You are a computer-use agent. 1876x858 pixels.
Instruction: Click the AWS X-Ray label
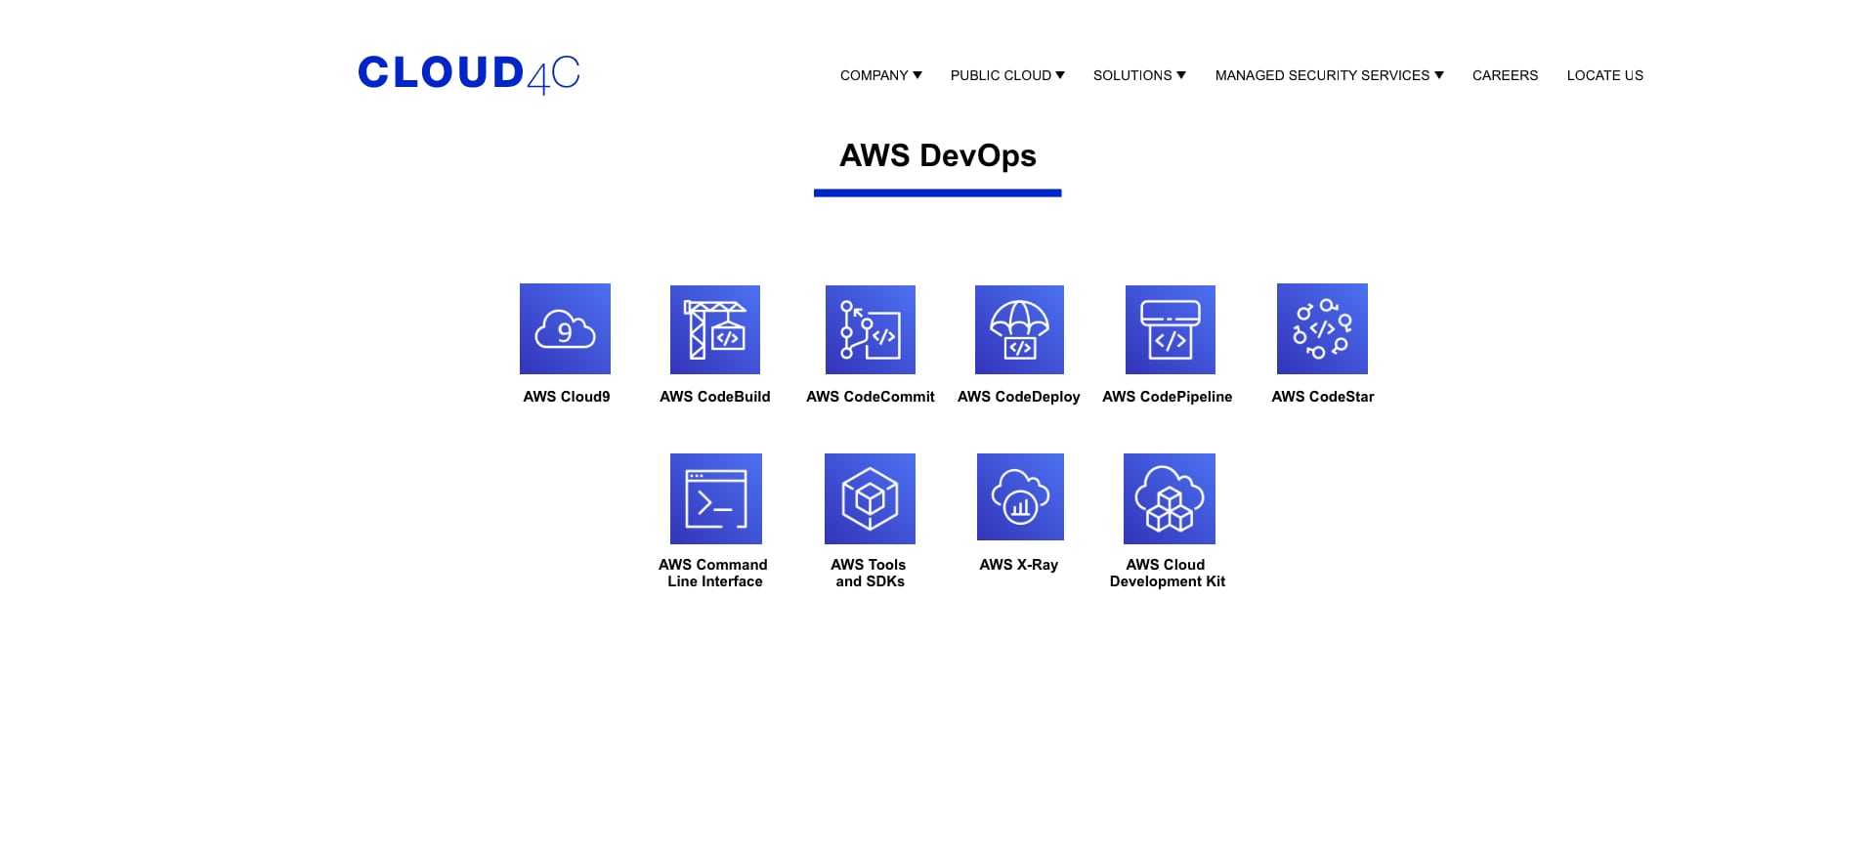point(1019,565)
